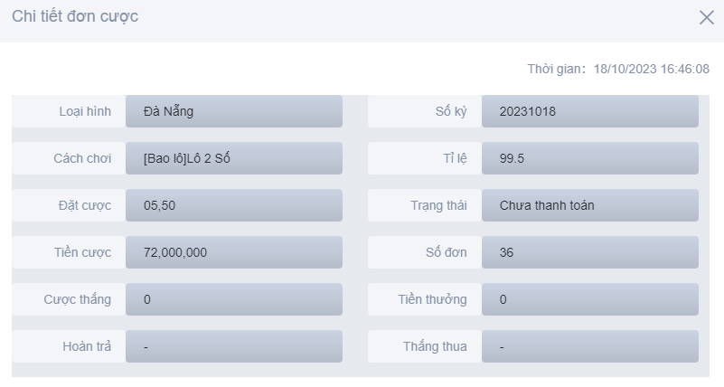Click the Chi tiết đơn cược title
The width and height of the screenshot is (724, 387).
[75, 16]
